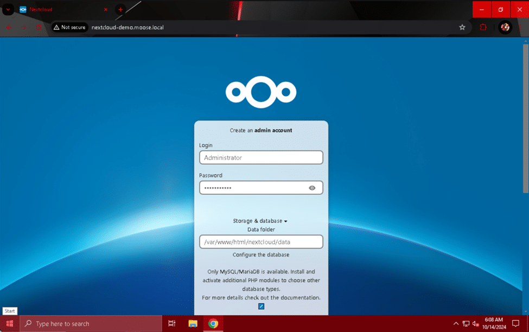Open the notification center icon

(x=515, y=323)
